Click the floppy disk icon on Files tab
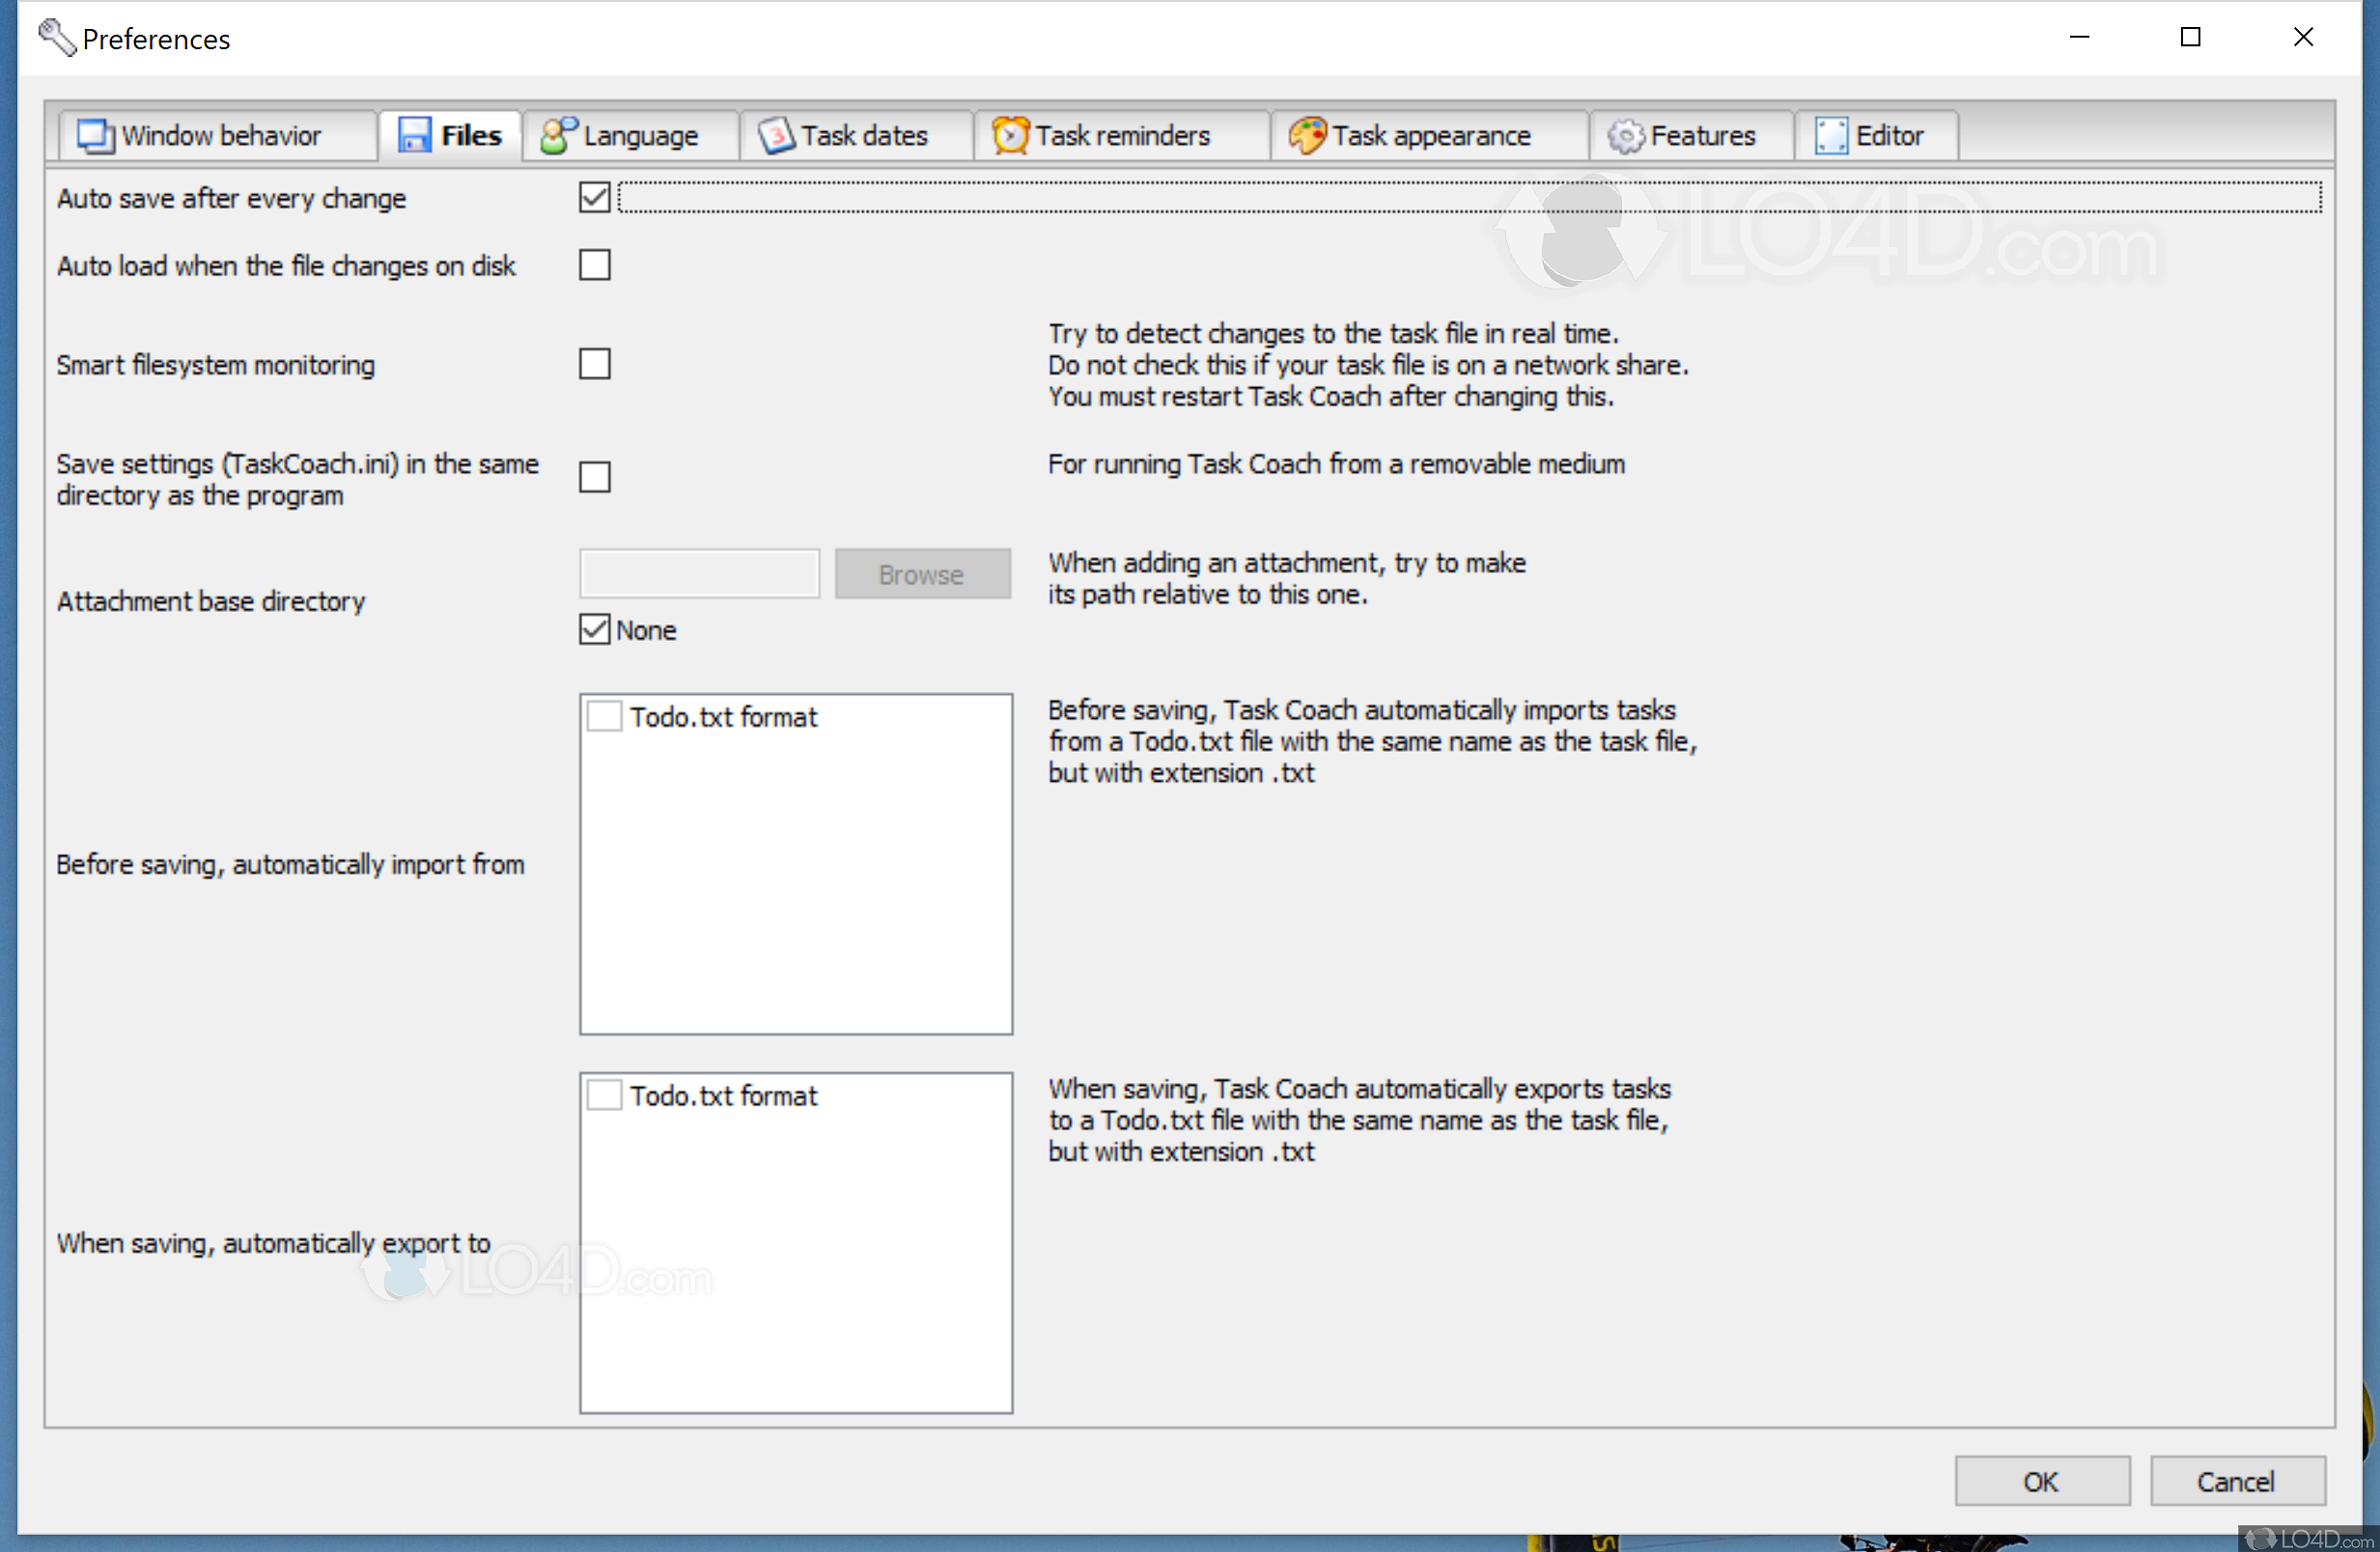Viewport: 2380px width, 1552px height. tap(413, 134)
